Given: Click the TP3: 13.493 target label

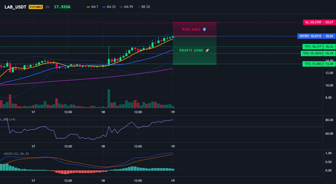Looking at the screenshot, I should [313, 64].
